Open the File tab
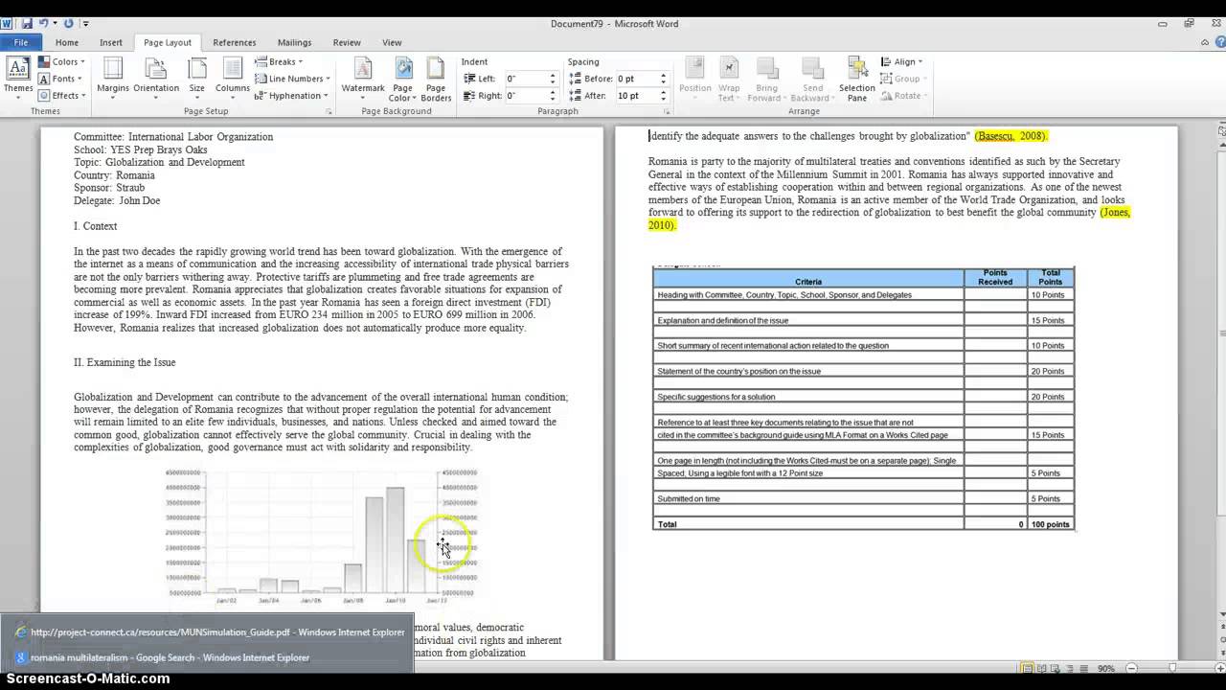 pyautogui.click(x=21, y=42)
